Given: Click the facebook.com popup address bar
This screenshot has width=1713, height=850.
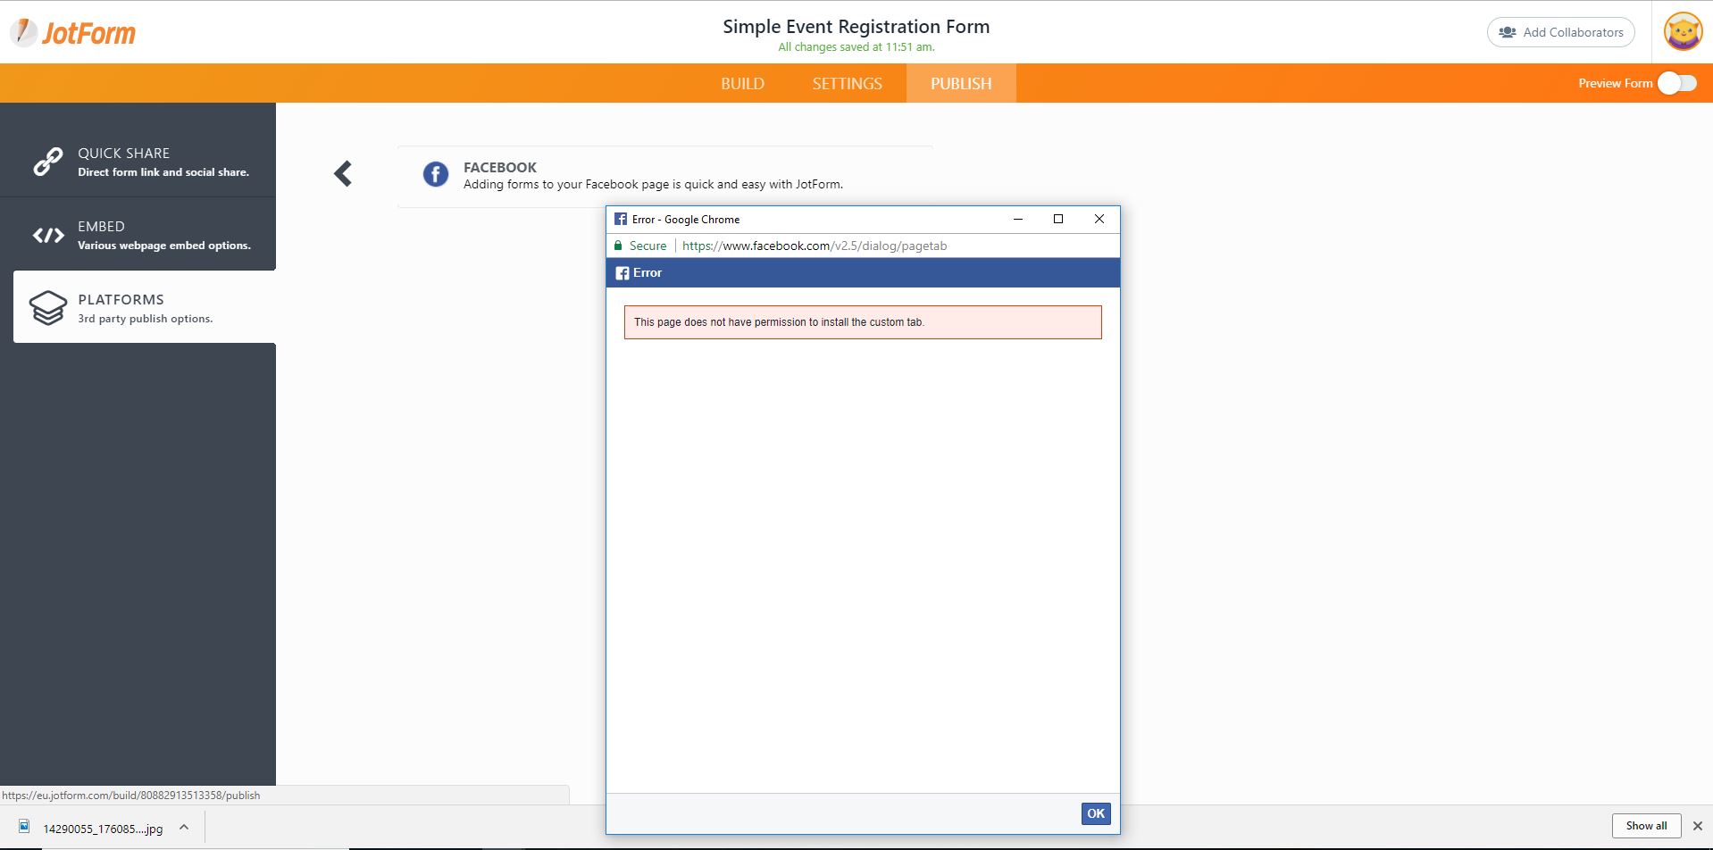Looking at the screenshot, I should pyautogui.click(x=814, y=246).
